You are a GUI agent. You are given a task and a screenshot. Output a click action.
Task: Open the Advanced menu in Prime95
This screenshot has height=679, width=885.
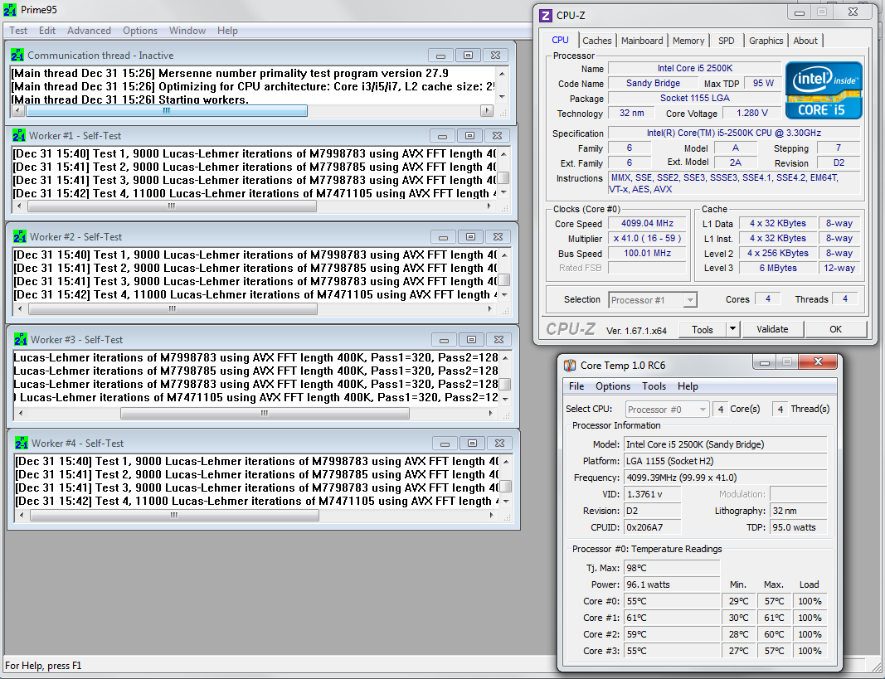[x=89, y=31]
